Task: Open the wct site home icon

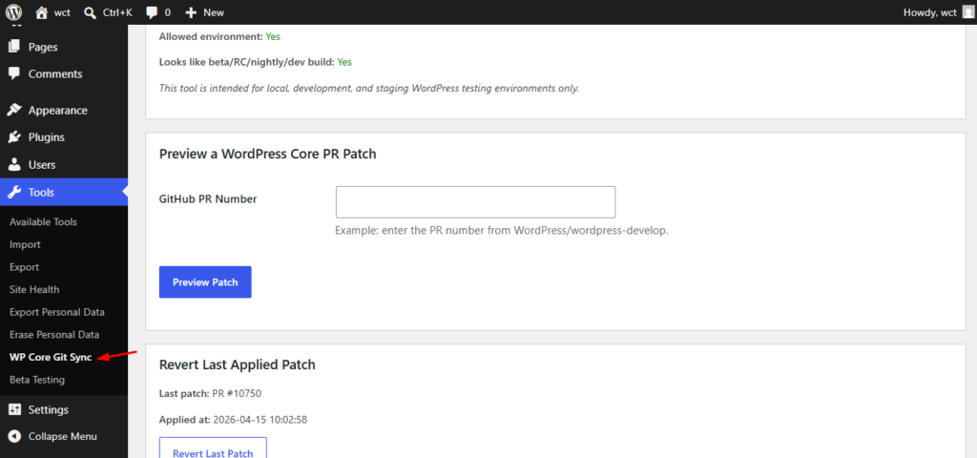Action: pyautogui.click(x=42, y=12)
